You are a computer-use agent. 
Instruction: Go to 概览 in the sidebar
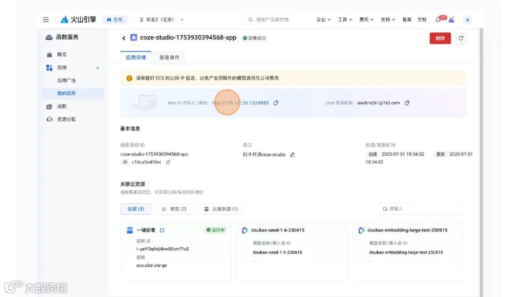[x=62, y=55]
